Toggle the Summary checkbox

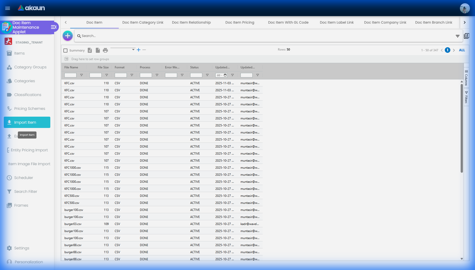[66, 51]
